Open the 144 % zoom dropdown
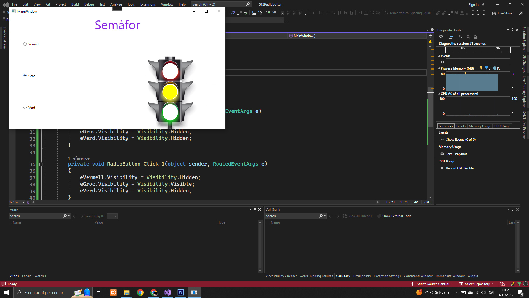Viewport: 529px width, 298px height. pos(24,202)
